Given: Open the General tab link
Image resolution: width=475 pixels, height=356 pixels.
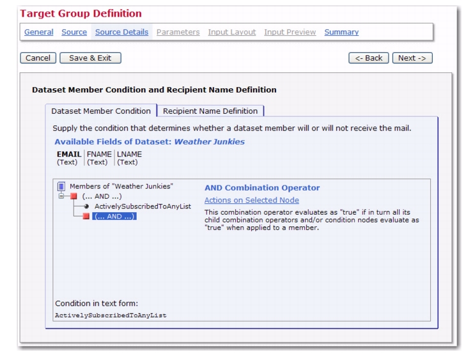Looking at the screenshot, I should click(39, 32).
